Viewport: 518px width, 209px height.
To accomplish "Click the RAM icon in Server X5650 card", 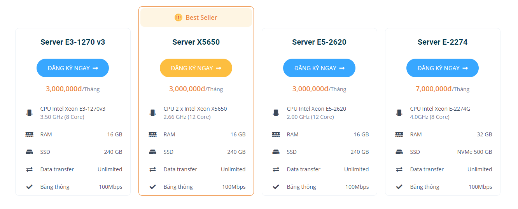I will click(152, 134).
